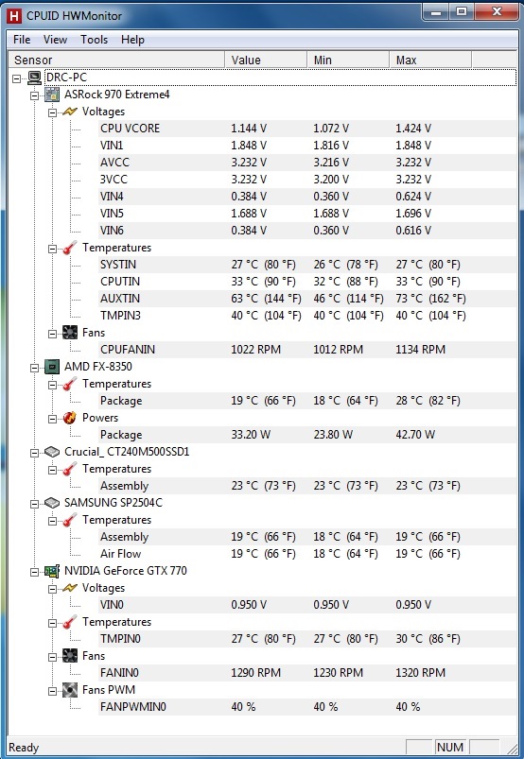524x759 pixels.
Task: Click the AMD FX-8350 processor chip icon
Action: point(52,367)
